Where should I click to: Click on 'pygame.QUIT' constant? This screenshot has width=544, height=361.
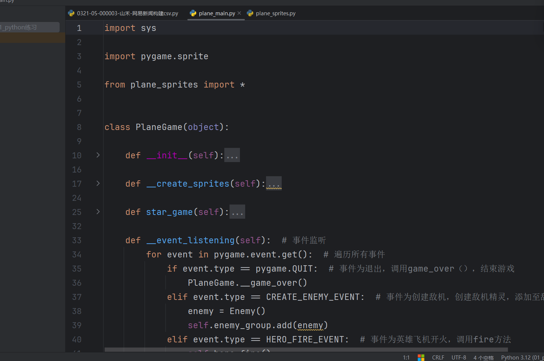284,269
